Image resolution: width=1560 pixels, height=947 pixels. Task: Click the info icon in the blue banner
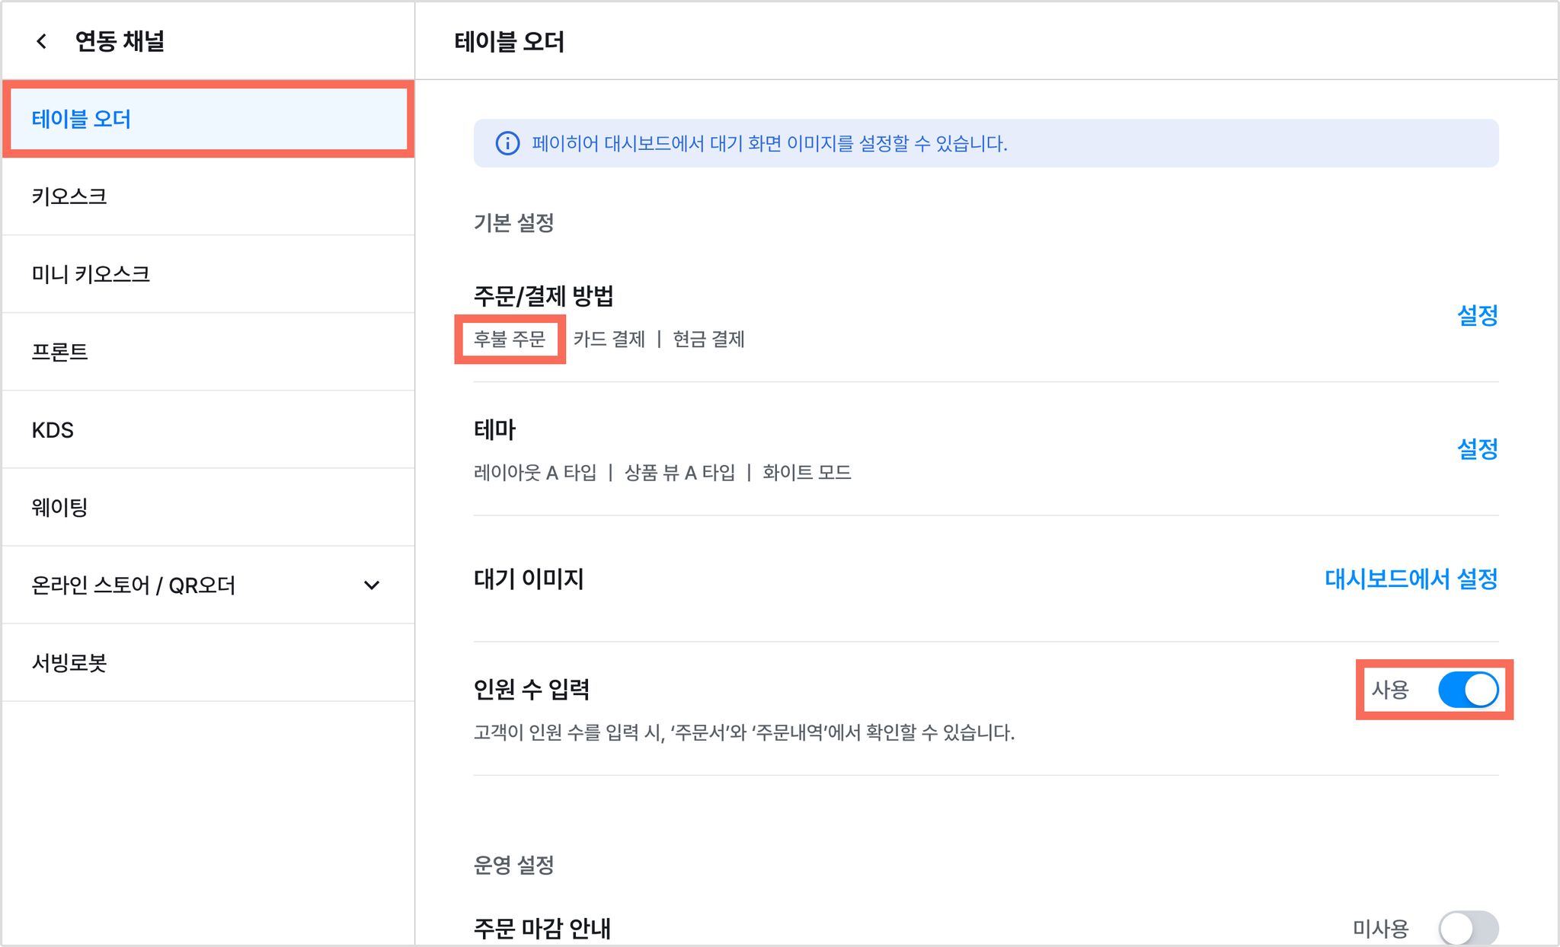[x=508, y=143]
